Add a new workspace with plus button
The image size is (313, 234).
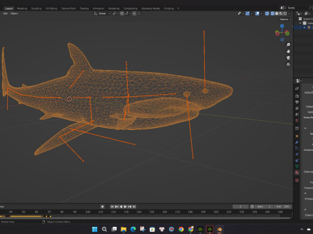point(178,8)
